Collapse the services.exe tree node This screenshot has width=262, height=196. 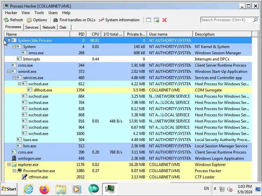(x=14, y=77)
